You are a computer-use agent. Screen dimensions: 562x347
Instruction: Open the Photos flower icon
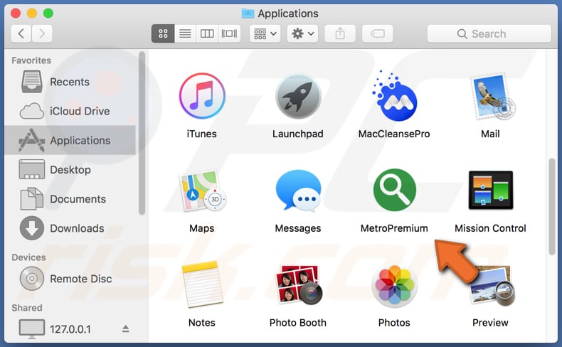coord(394,285)
